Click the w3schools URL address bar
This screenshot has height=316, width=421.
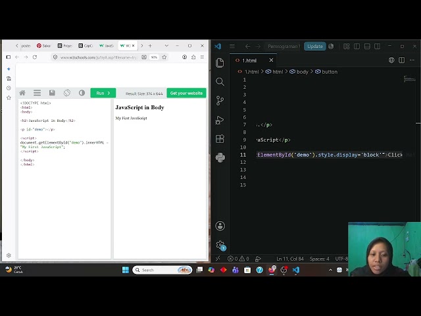coord(98,57)
